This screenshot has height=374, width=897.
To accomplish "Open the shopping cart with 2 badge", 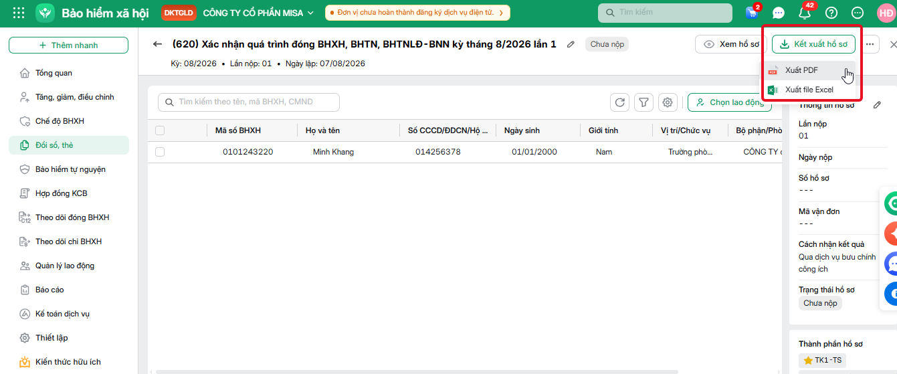I will click(x=753, y=13).
